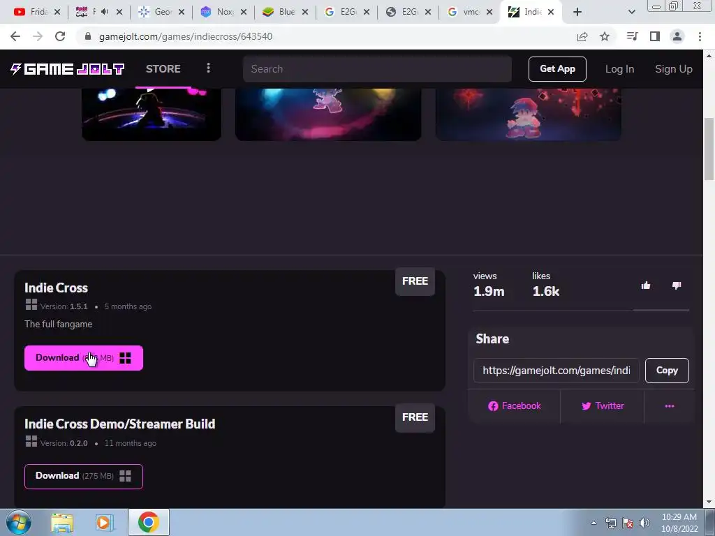Click the Get App button

click(x=557, y=69)
